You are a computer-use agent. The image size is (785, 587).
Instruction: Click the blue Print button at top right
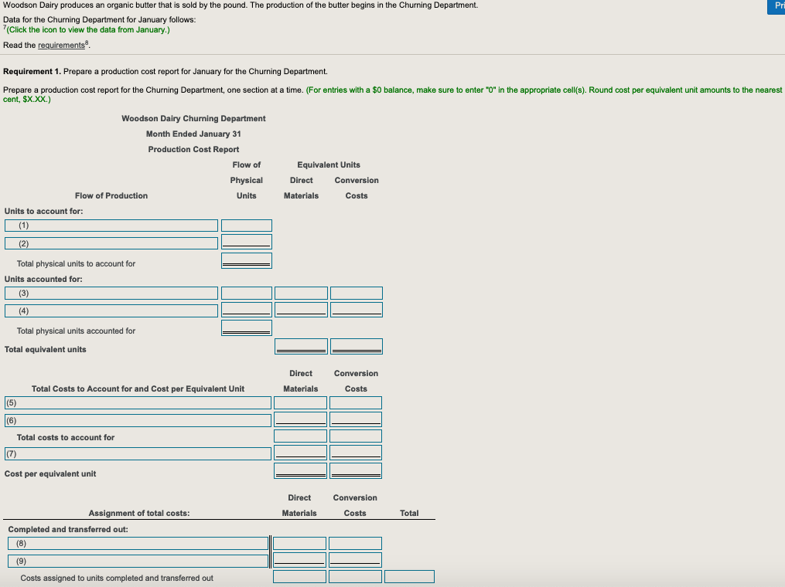(778, 7)
